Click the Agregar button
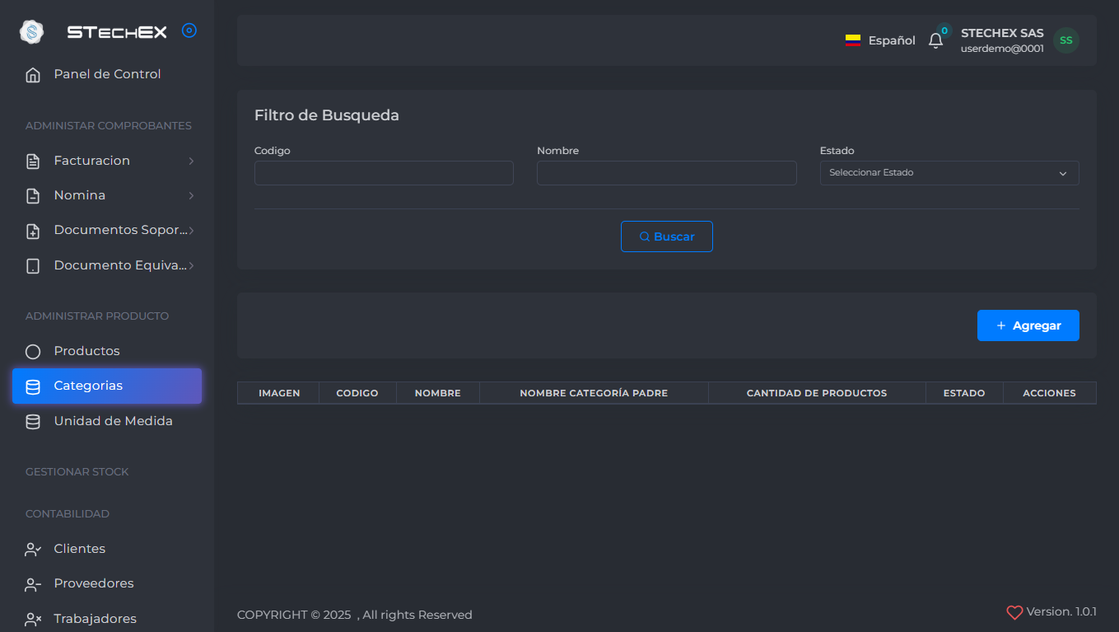 pos(1028,325)
